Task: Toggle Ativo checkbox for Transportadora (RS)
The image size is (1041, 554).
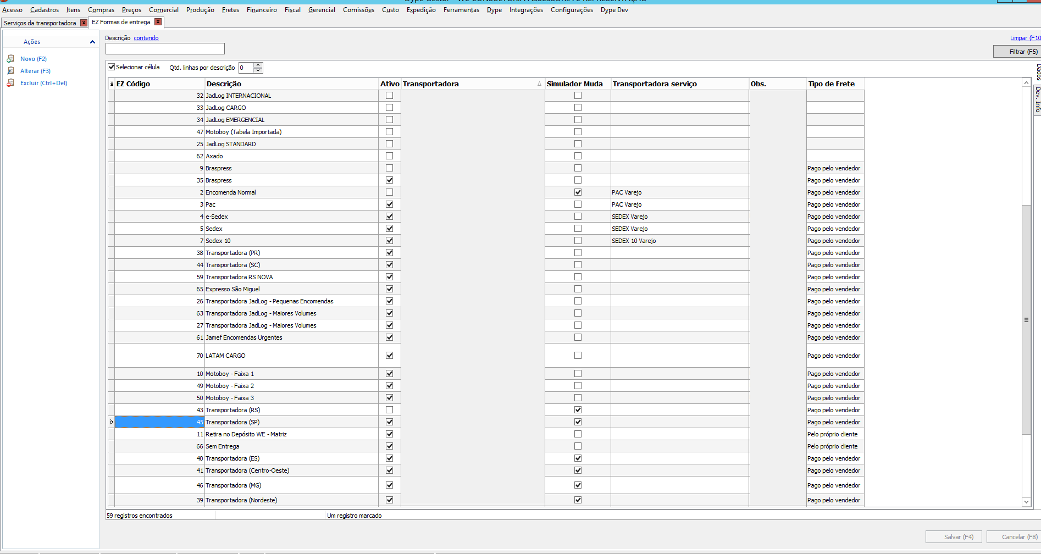Action: point(390,410)
